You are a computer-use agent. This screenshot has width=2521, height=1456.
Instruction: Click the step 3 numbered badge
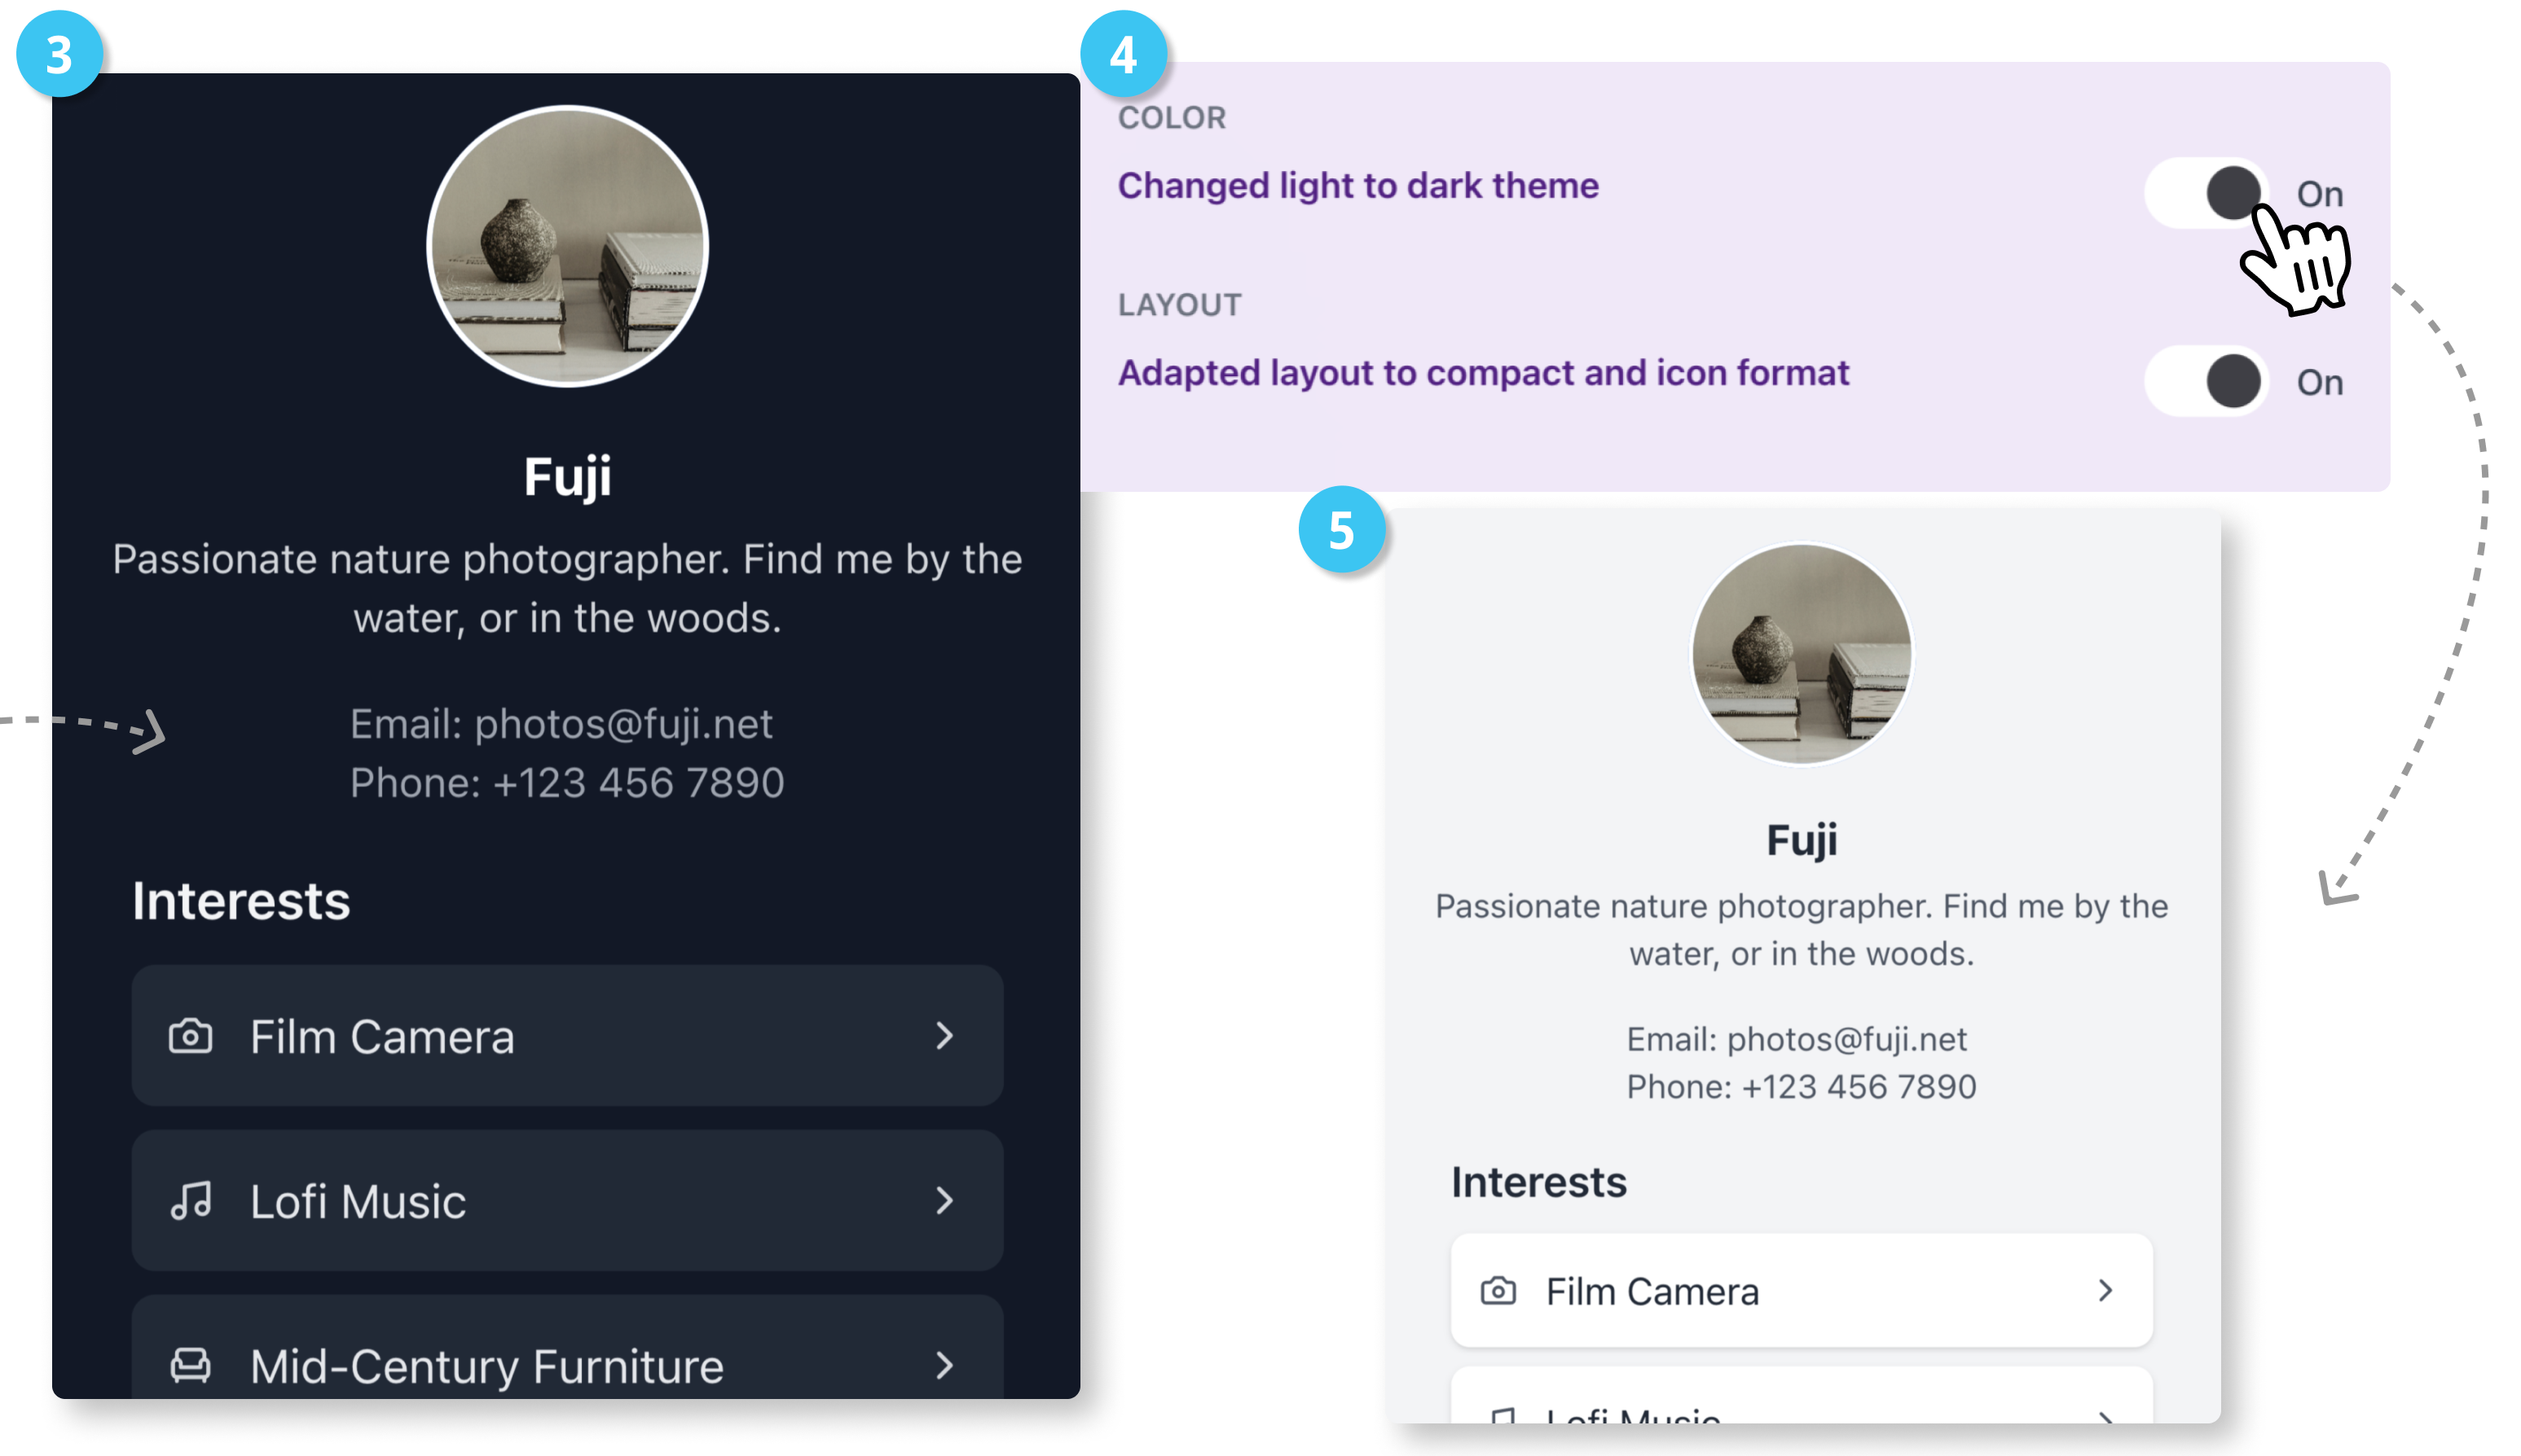59,54
